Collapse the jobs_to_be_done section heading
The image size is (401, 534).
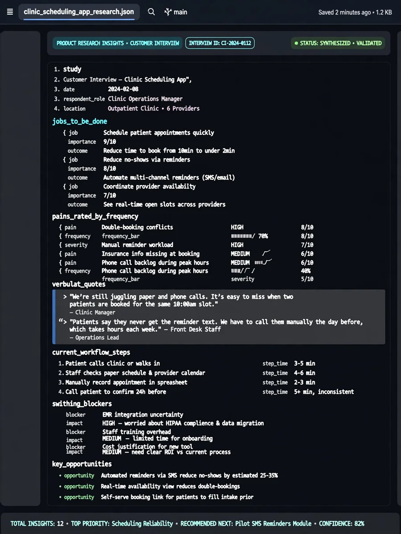tap(80, 121)
